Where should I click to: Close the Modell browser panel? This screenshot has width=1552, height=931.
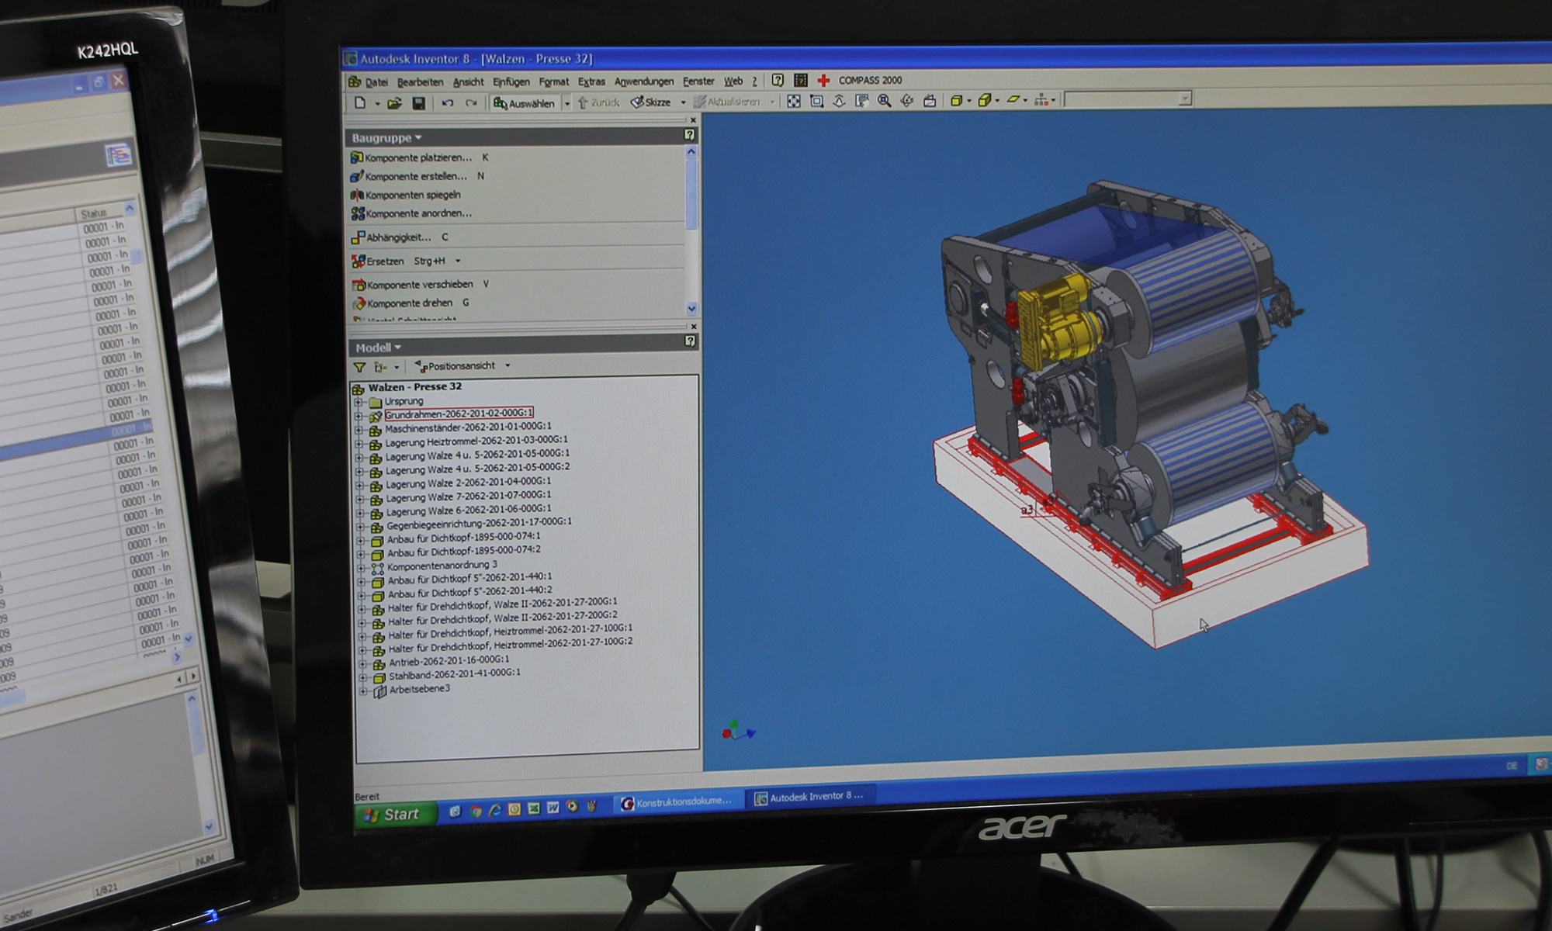[x=694, y=327]
